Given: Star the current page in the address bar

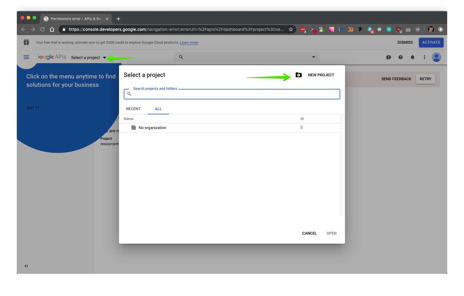Looking at the screenshot, I should 291,29.
